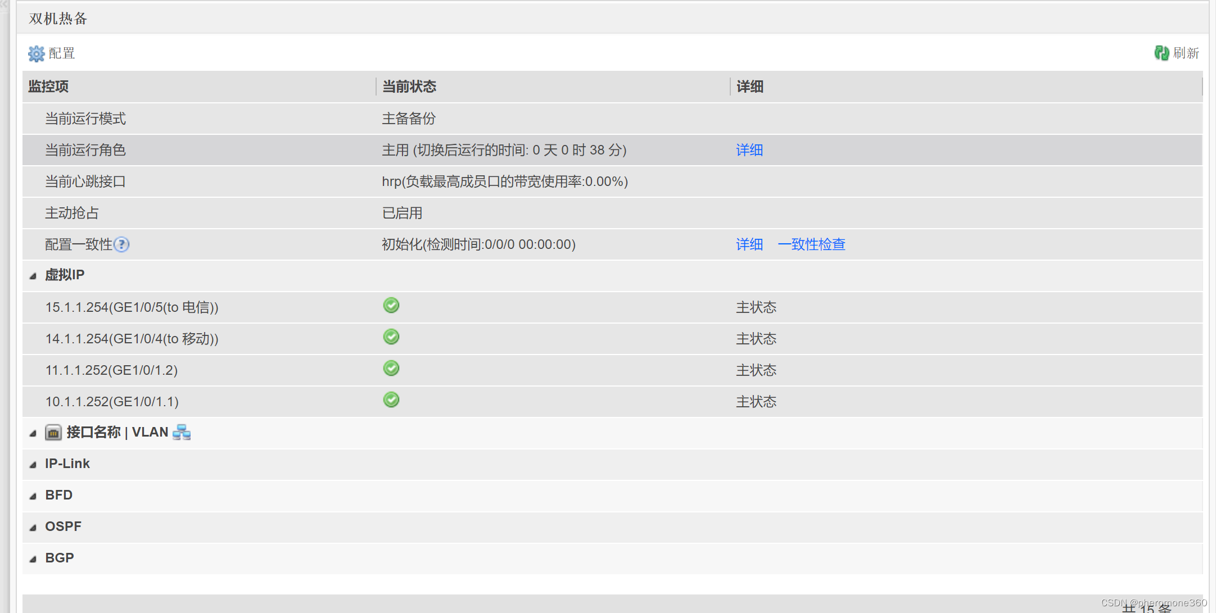Click green status check for 15.1.1.254
The image size is (1216, 613).
pyautogui.click(x=391, y=306)
